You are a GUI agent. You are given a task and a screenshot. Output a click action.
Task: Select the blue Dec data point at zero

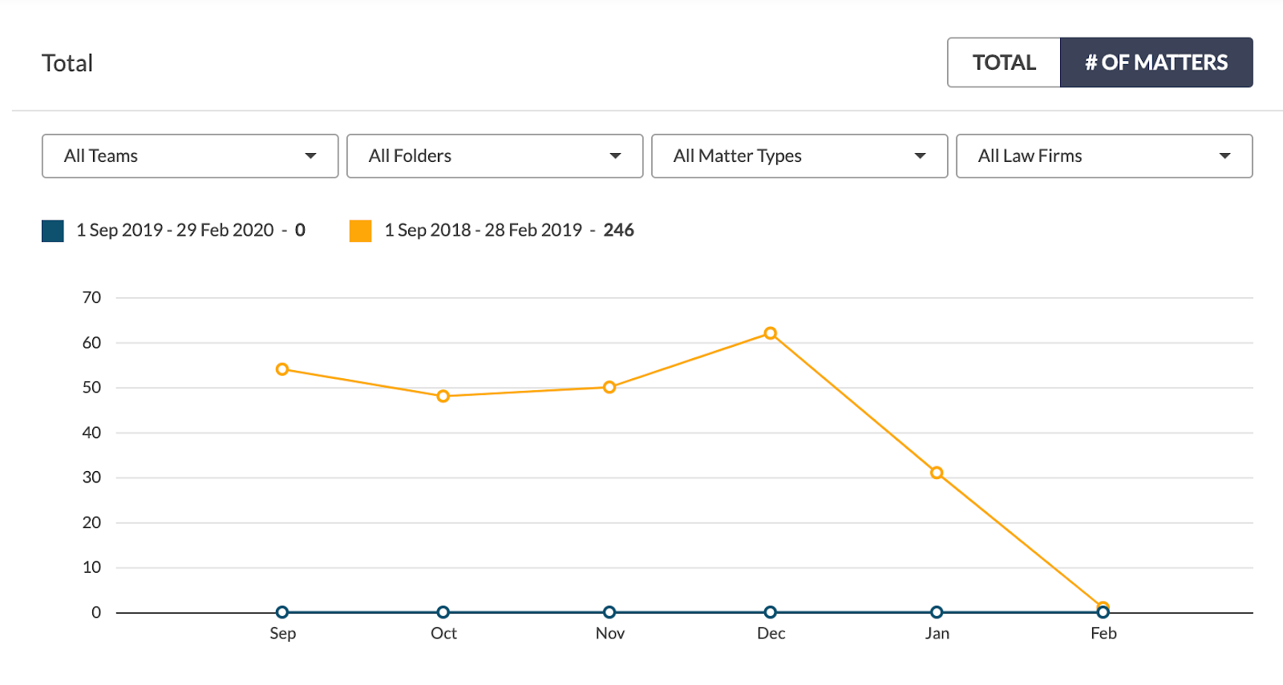point(771,612)
